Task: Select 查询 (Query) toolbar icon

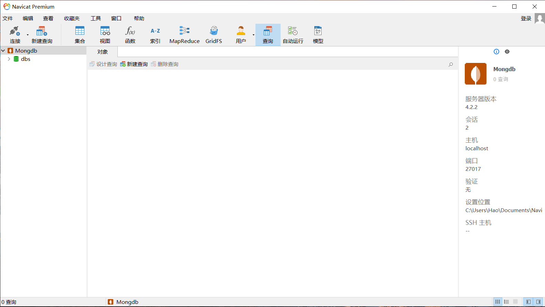Action: pos(268,35)
